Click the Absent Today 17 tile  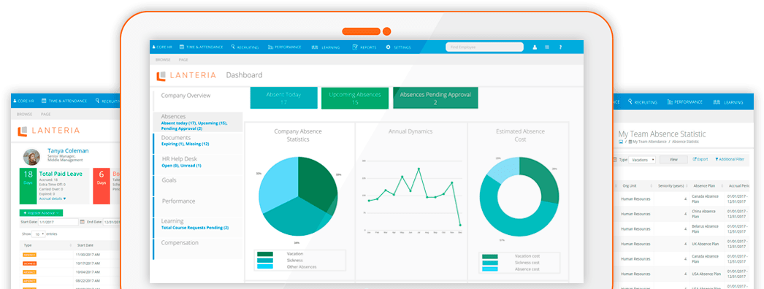(x=283, y=98)
